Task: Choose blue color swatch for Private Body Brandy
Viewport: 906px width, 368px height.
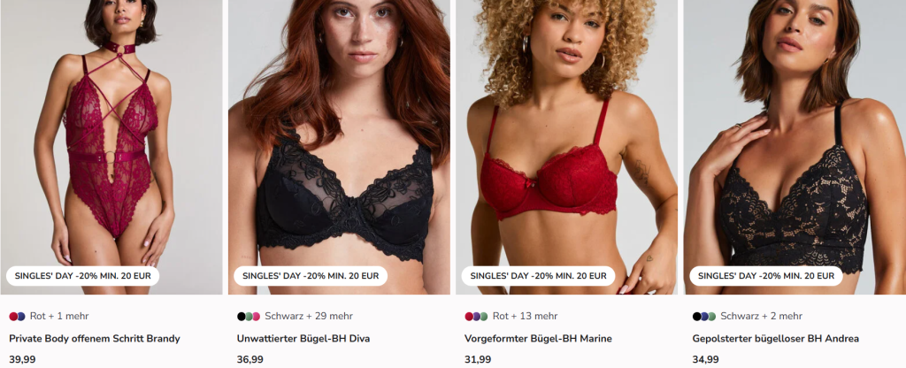Action: coord(21,317)
